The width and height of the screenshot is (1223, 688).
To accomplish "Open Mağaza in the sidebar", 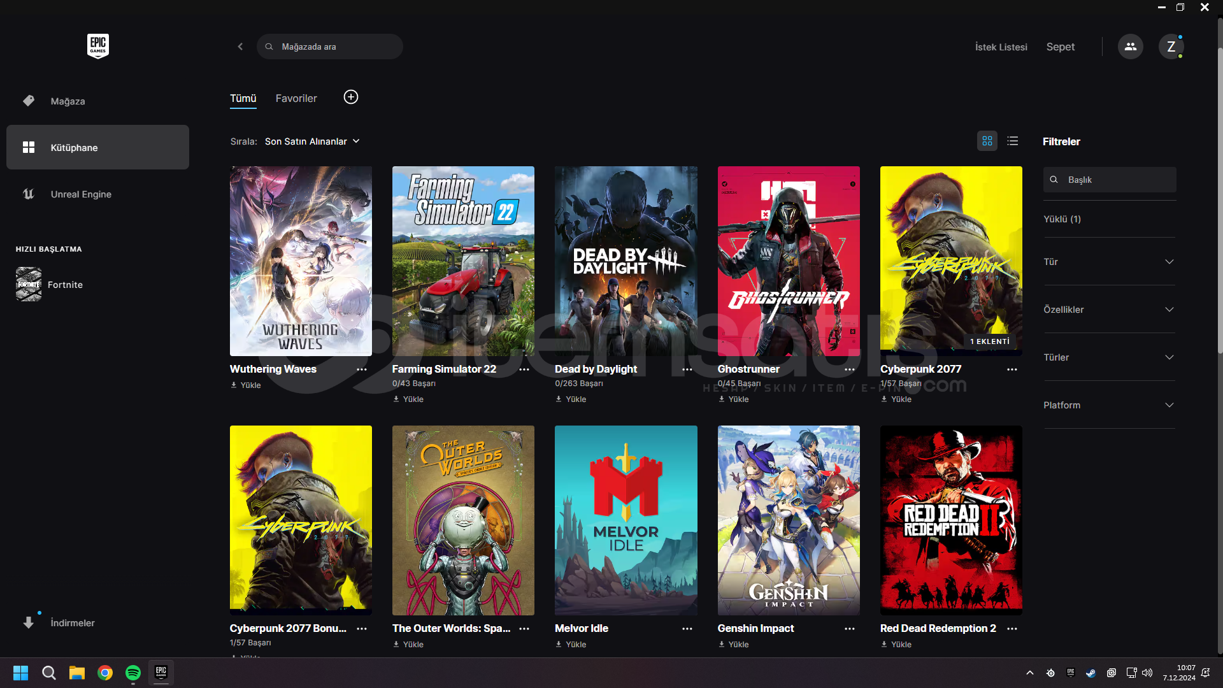I will click(97, 101).
